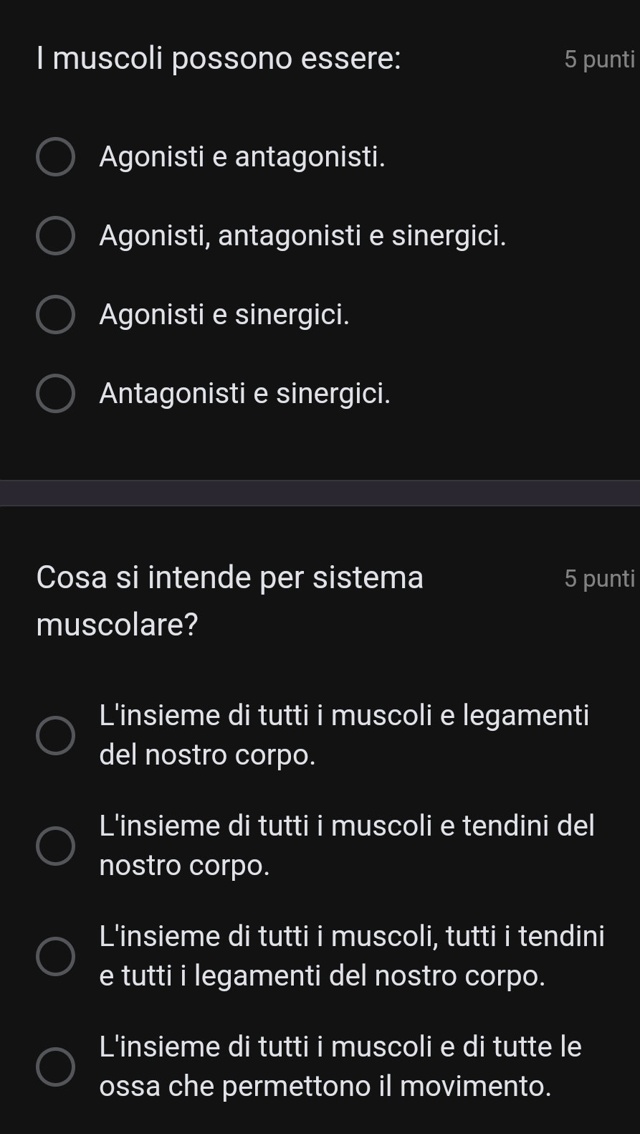The width and height of the screenshot is (640, 1134).
Task: Select the 'Agonisti e antagonisti.' radio button
Action: pyautogui.click(x=55, y=158)
